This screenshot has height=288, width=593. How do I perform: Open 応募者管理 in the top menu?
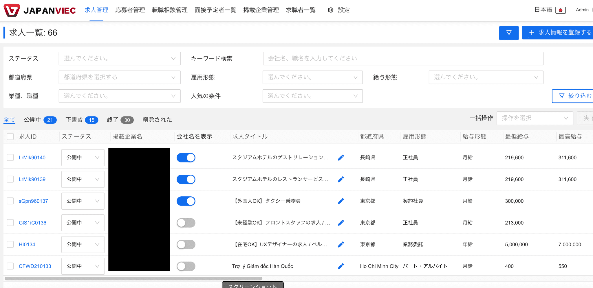point(130,10)
